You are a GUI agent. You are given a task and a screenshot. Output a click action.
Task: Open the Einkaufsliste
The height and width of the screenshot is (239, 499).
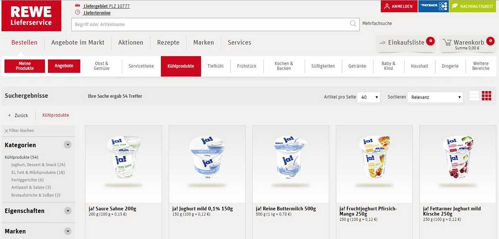[406, 43]
